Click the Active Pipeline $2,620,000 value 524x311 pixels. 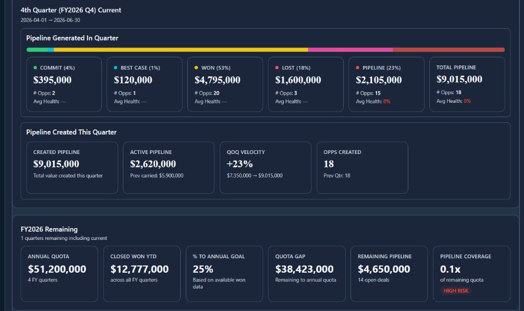(x=153, y=164)
